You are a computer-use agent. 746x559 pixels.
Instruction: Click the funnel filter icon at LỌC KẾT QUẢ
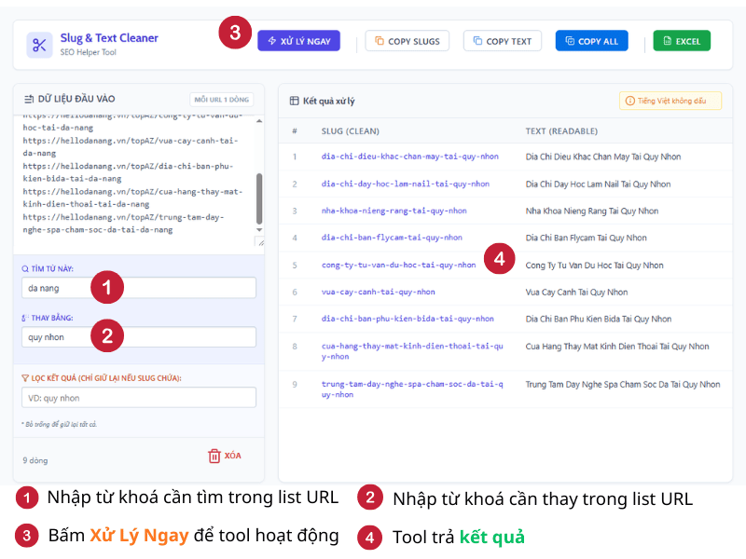pos(25,377)
